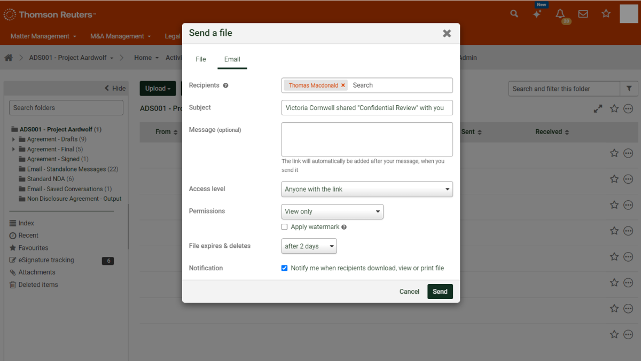
Task: Click the home icon in breadcrumb
Action: (9, 58)
